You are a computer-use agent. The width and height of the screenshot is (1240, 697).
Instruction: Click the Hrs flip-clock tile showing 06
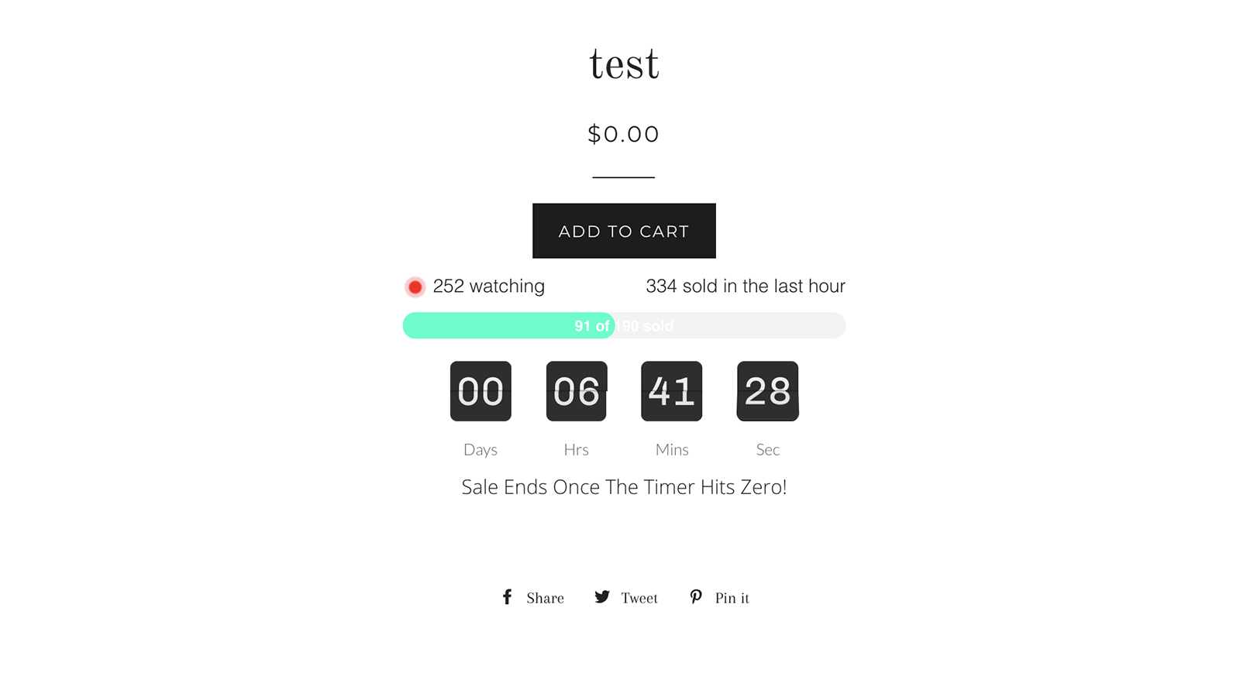pos(576,391)
